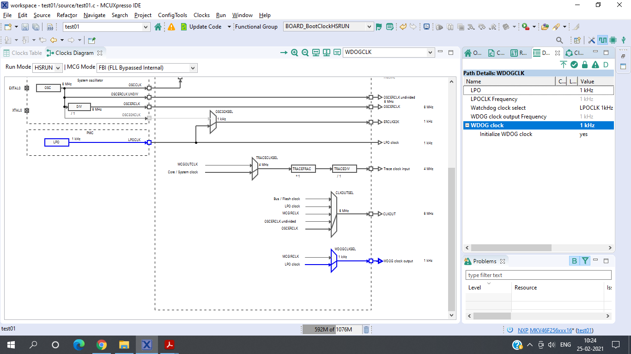This screenshot has width=631, height=354.
Task: Click the collapse arrow in Path Details panel
Action: 563,65
